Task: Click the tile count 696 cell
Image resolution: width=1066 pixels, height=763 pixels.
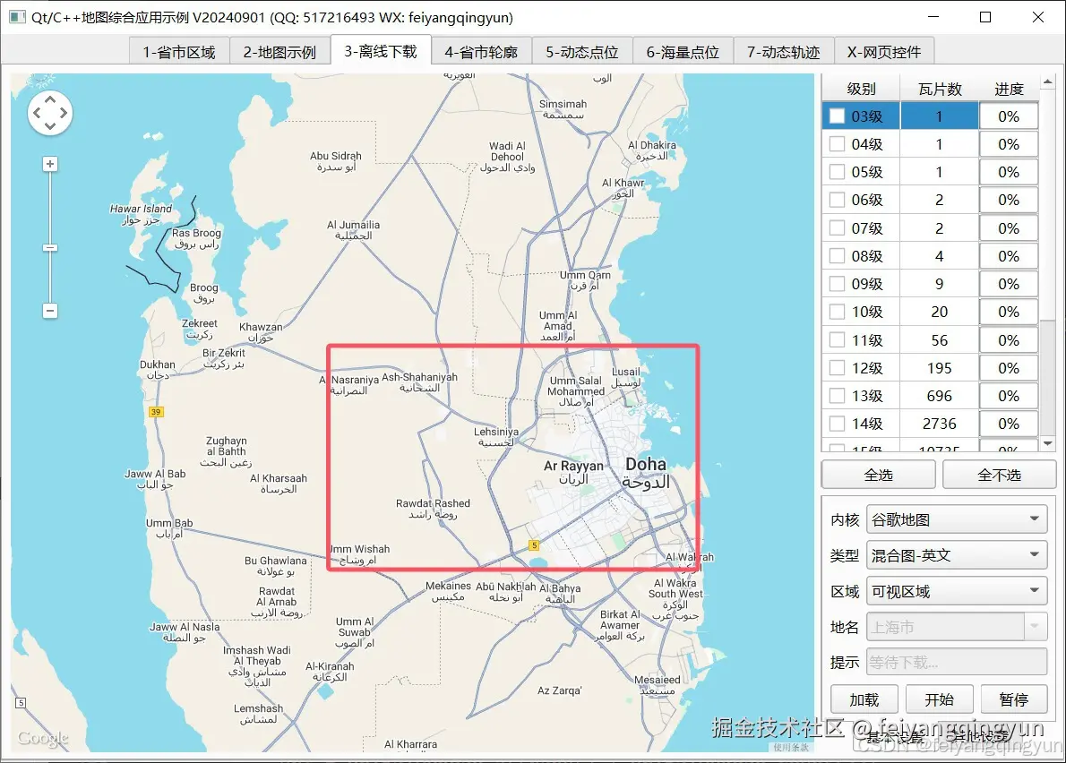Action: coord(940,396)
